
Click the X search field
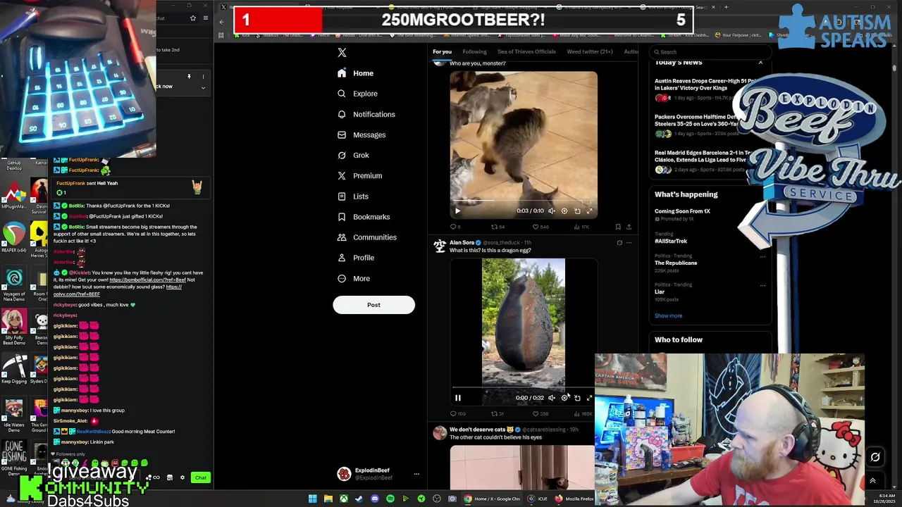710,51
